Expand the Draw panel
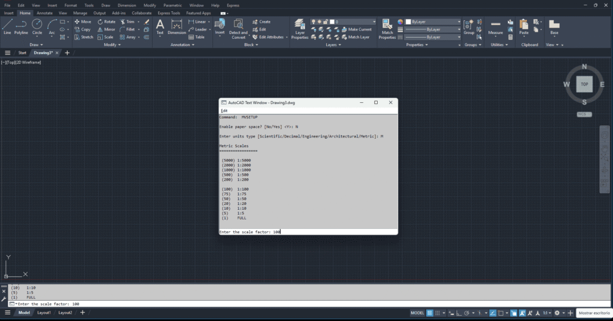 click(37, 44)
